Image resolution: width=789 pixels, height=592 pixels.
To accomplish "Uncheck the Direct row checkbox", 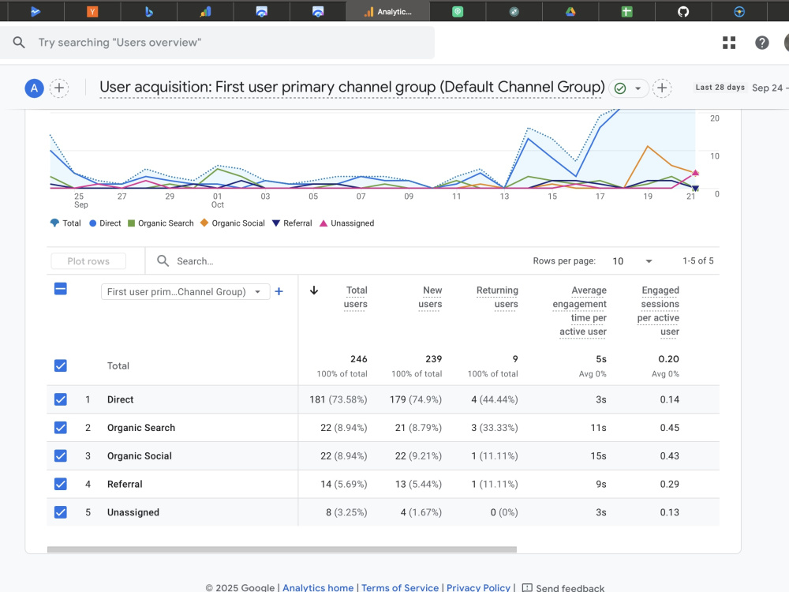I will coord(61,399).
